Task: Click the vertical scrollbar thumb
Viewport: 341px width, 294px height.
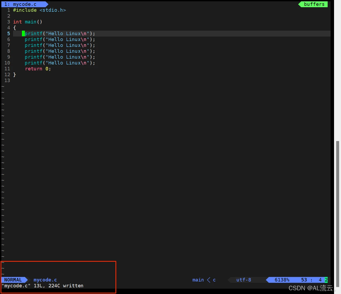Action: tap(338, 214)
